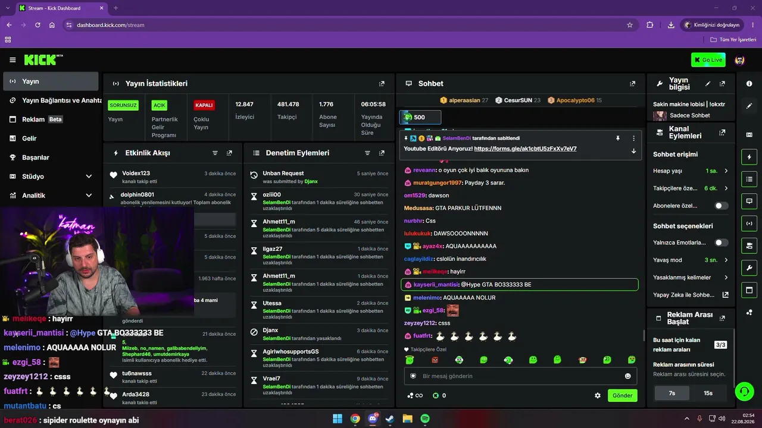Open Yasaklanmış kelimeler chevron

(x=726, y=278)
